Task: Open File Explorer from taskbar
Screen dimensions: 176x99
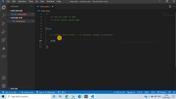Action: click(x=73, y=97)
